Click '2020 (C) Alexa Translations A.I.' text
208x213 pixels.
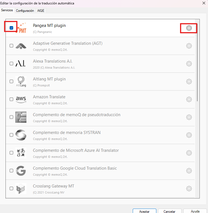tap(54, 68)
